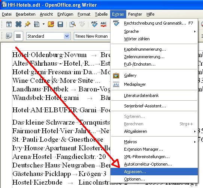This screenshot has width=203, height=188.
Task: Open the Bearbeiten menu
Action: pyautogui.click(x=25, y=14)
